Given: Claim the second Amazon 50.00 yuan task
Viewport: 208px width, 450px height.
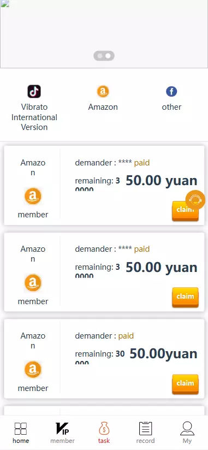Looking at the screenshot, I should point(185,297).
